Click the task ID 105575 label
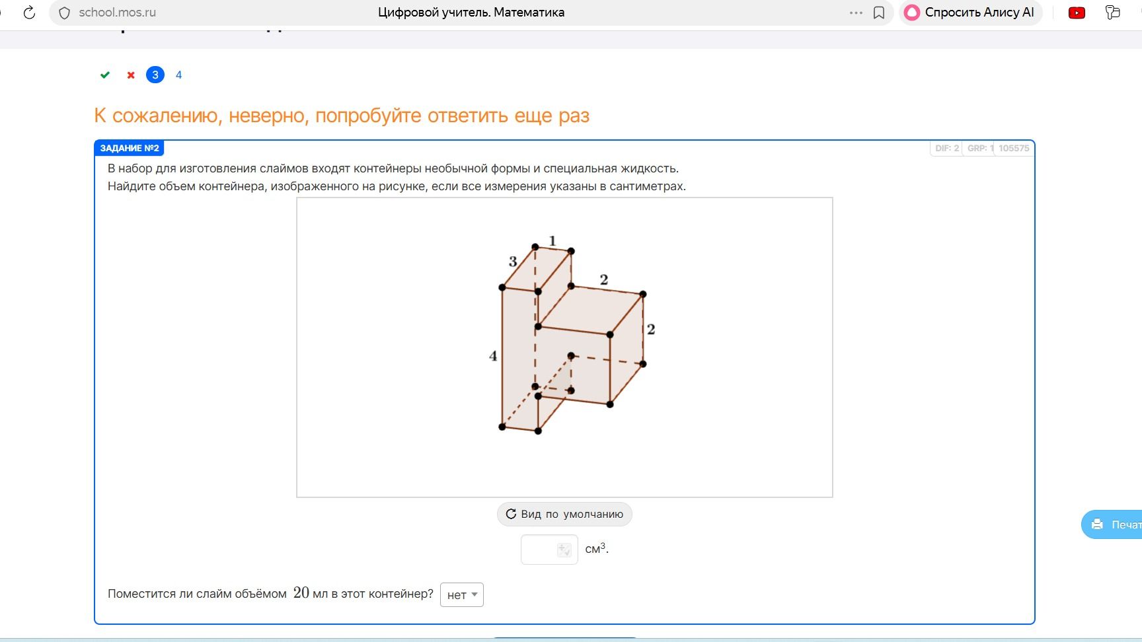 pos(1014,148)
